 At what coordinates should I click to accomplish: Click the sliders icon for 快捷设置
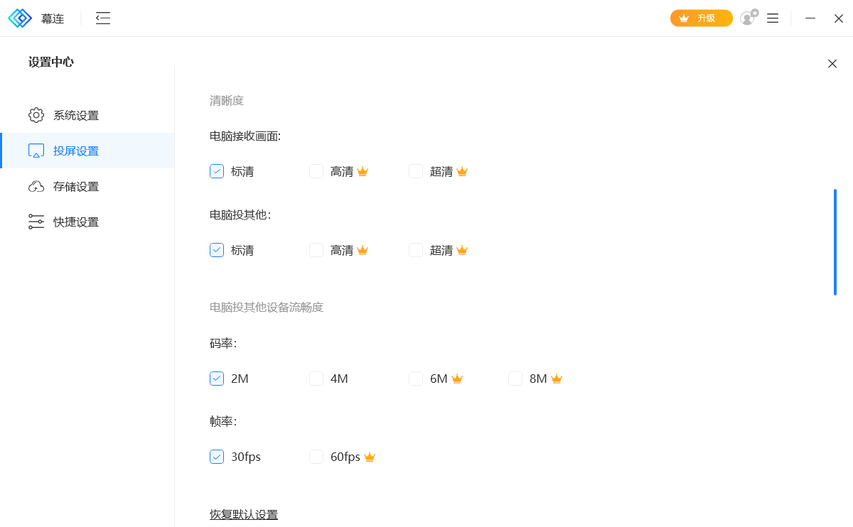pos(36,222)
